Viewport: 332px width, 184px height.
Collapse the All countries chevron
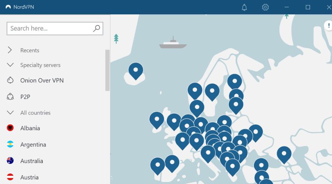pos(10,112)
